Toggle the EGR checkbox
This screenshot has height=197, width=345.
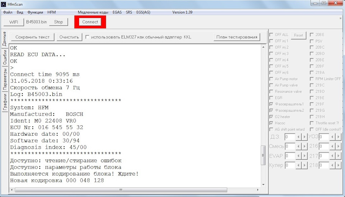coord(271,98)
